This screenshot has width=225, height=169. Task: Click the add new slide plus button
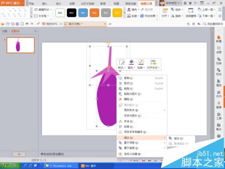(19, 154)
